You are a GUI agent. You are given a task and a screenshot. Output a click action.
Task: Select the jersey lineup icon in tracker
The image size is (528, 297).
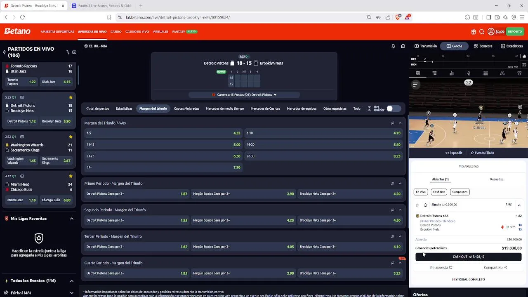[x=519, y=73]
